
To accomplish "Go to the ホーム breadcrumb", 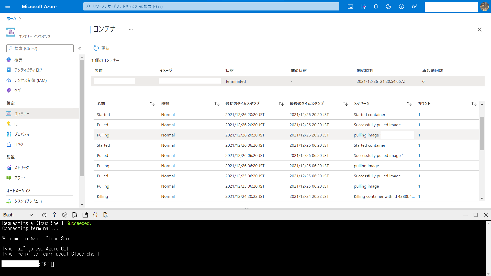I will (x=12, y=19).
